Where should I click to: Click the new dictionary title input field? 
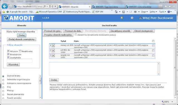tap(22, 31)
